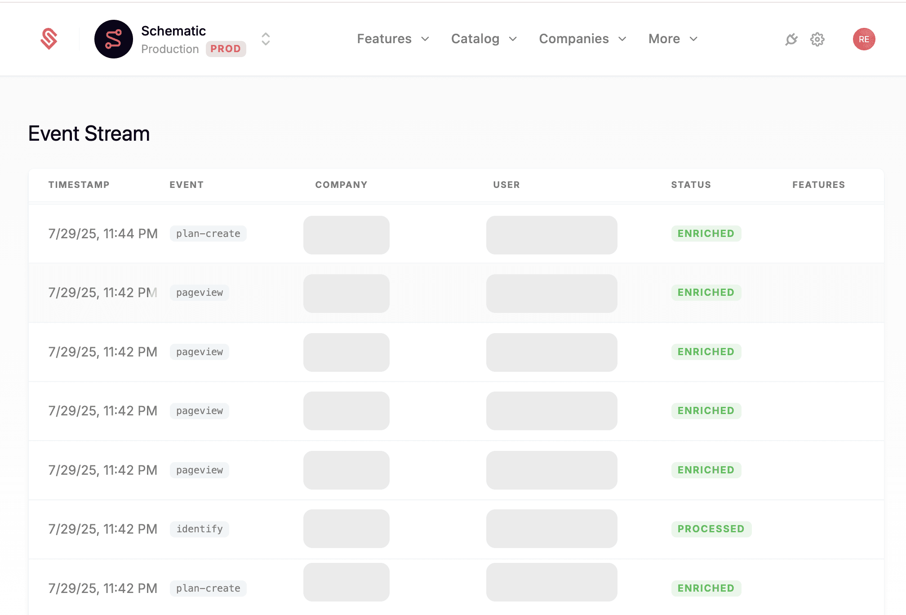Open the integrations plug icon
906x615 pixels.
[x=791, y=40]
